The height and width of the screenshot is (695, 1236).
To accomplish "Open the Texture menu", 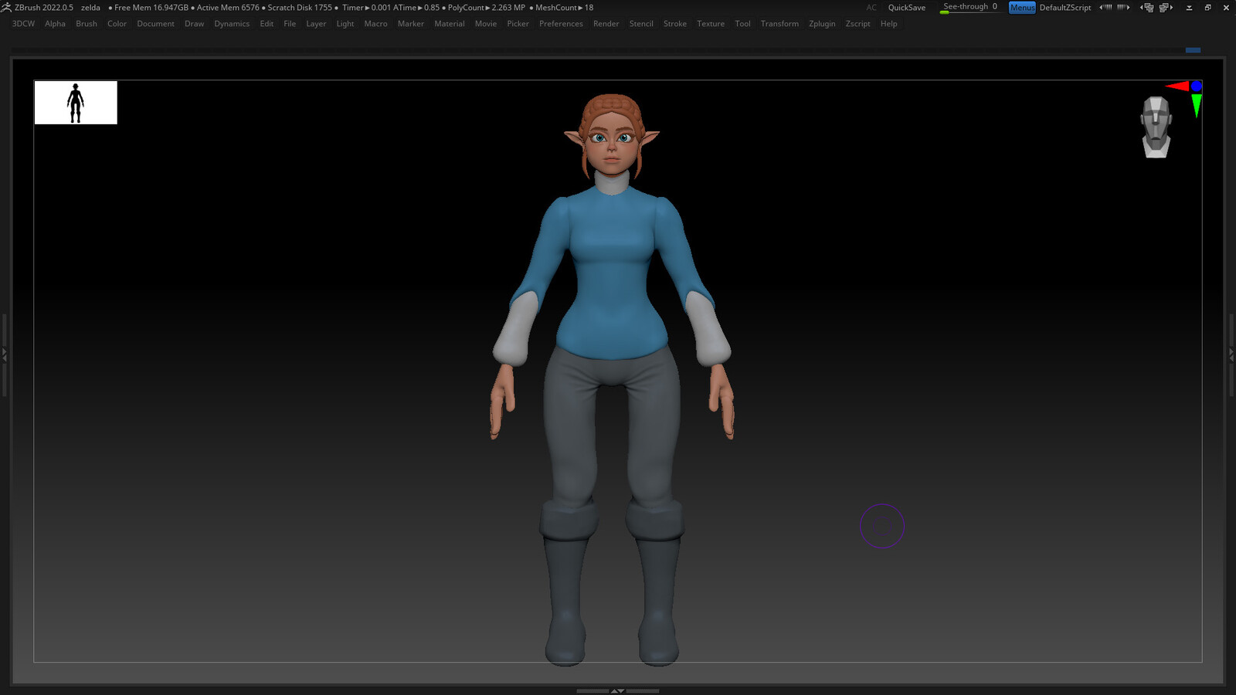I will click(710, 24).
